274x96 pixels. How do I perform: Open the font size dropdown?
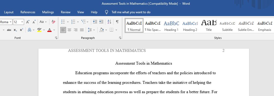point(22,22)
